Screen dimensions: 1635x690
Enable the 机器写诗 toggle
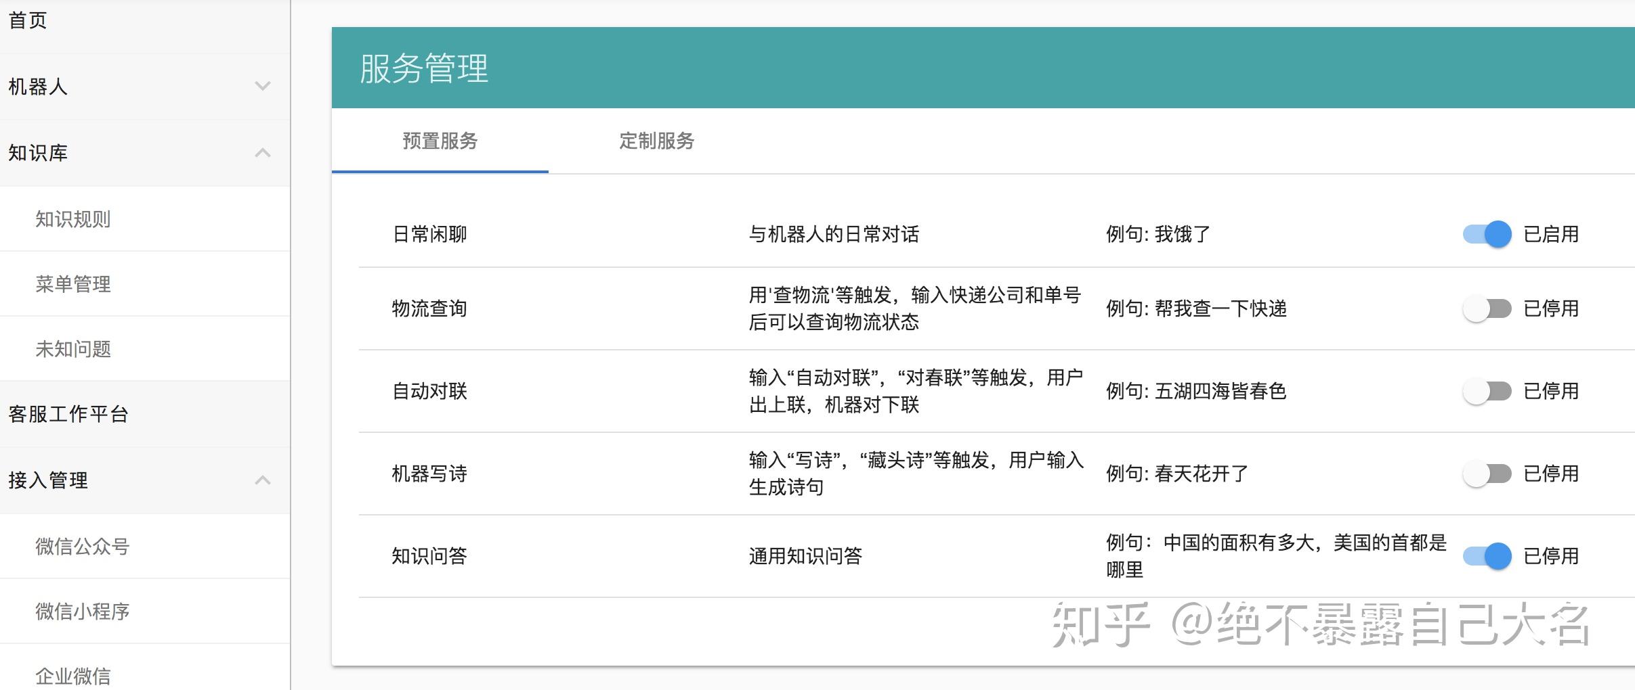coord(1487,474)
